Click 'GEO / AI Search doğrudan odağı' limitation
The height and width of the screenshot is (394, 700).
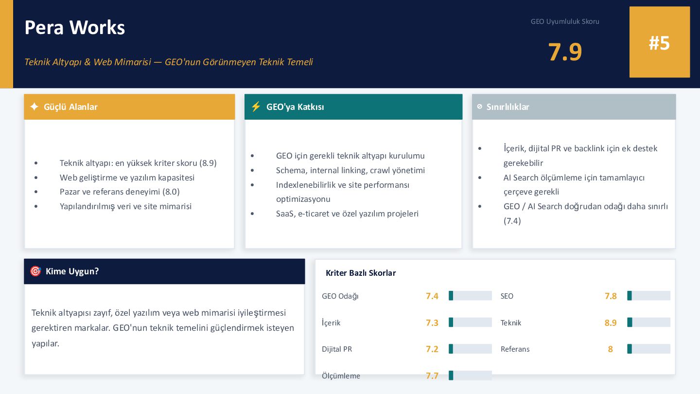586,213
